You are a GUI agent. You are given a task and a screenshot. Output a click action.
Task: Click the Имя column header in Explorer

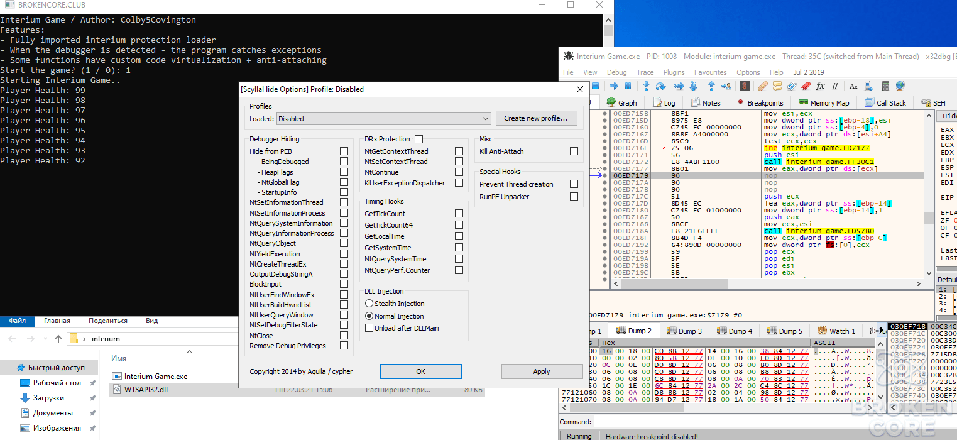pyautogui.click(x=119, y=358)
